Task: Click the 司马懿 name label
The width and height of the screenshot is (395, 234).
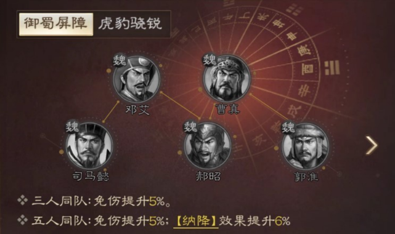Action: click(x=91, y=176)
